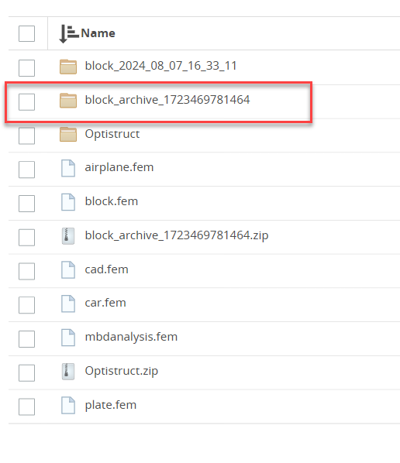Click the plate.fem file icon
Screen dimensions: 400x463
pyautogui.click(x=68, y=406)
